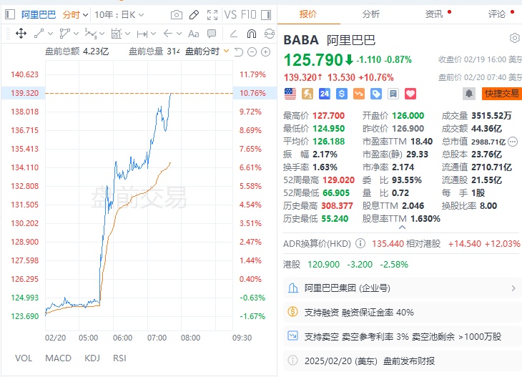Open the quote settings gear
This screenshot has height=377, width=522.
click(x=515, y=38)
